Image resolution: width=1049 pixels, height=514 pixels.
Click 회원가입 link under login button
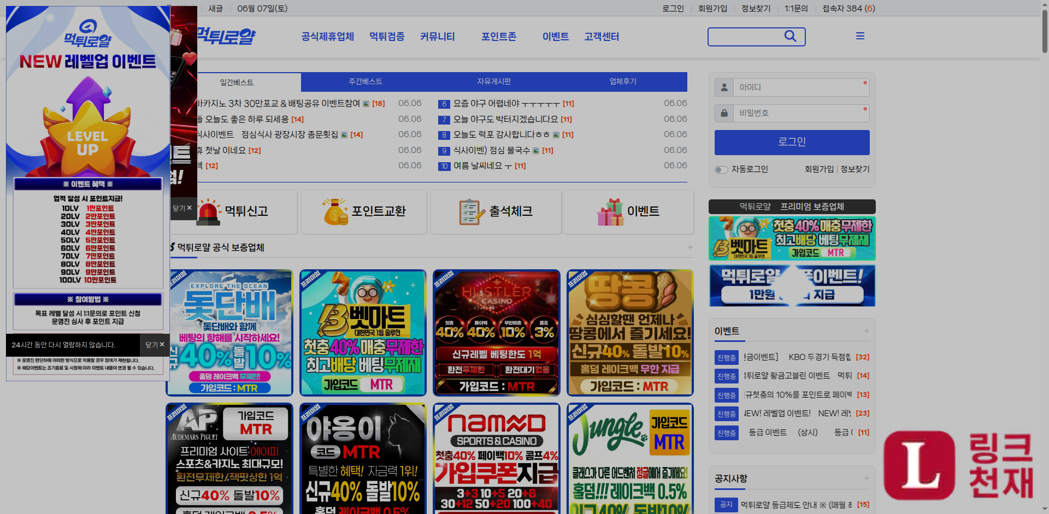point(819,169)
